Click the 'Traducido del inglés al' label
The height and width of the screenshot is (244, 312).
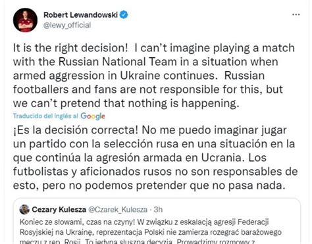click(45, 116)
